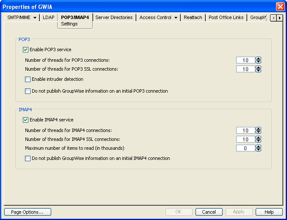This screenshot has width=287, height=220.
Task: Enable intruder detection checkbox
Action: click(x=28, y=79)
